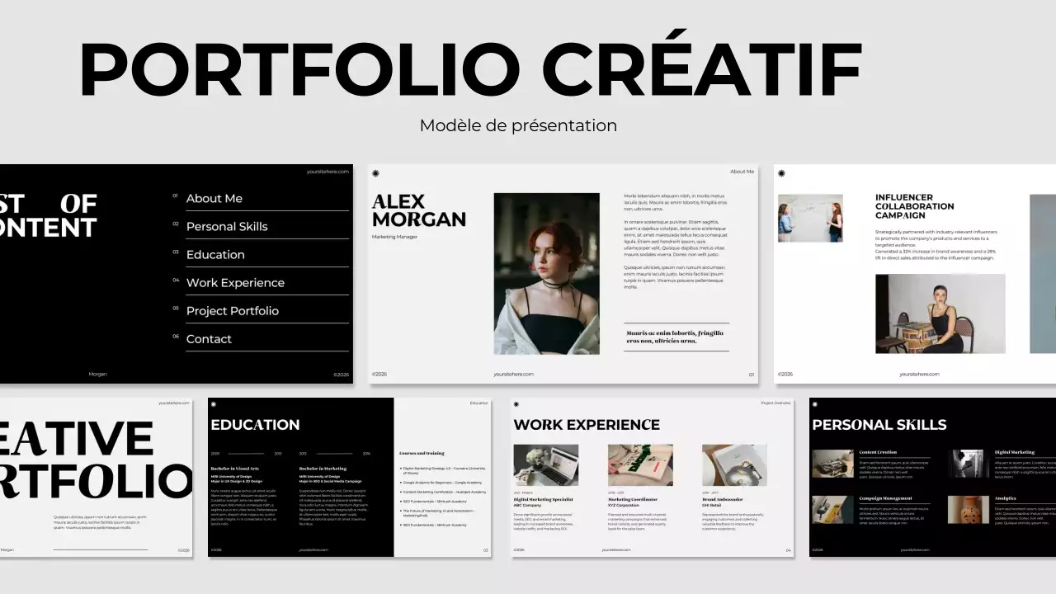Click "Education" entry in the table of contents
1056x594 pixels.
coord(214,254)
